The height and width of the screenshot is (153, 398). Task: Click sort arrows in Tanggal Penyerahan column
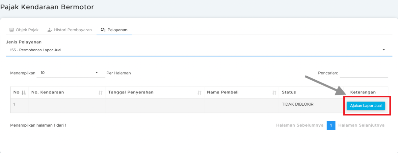click(199, 93)
